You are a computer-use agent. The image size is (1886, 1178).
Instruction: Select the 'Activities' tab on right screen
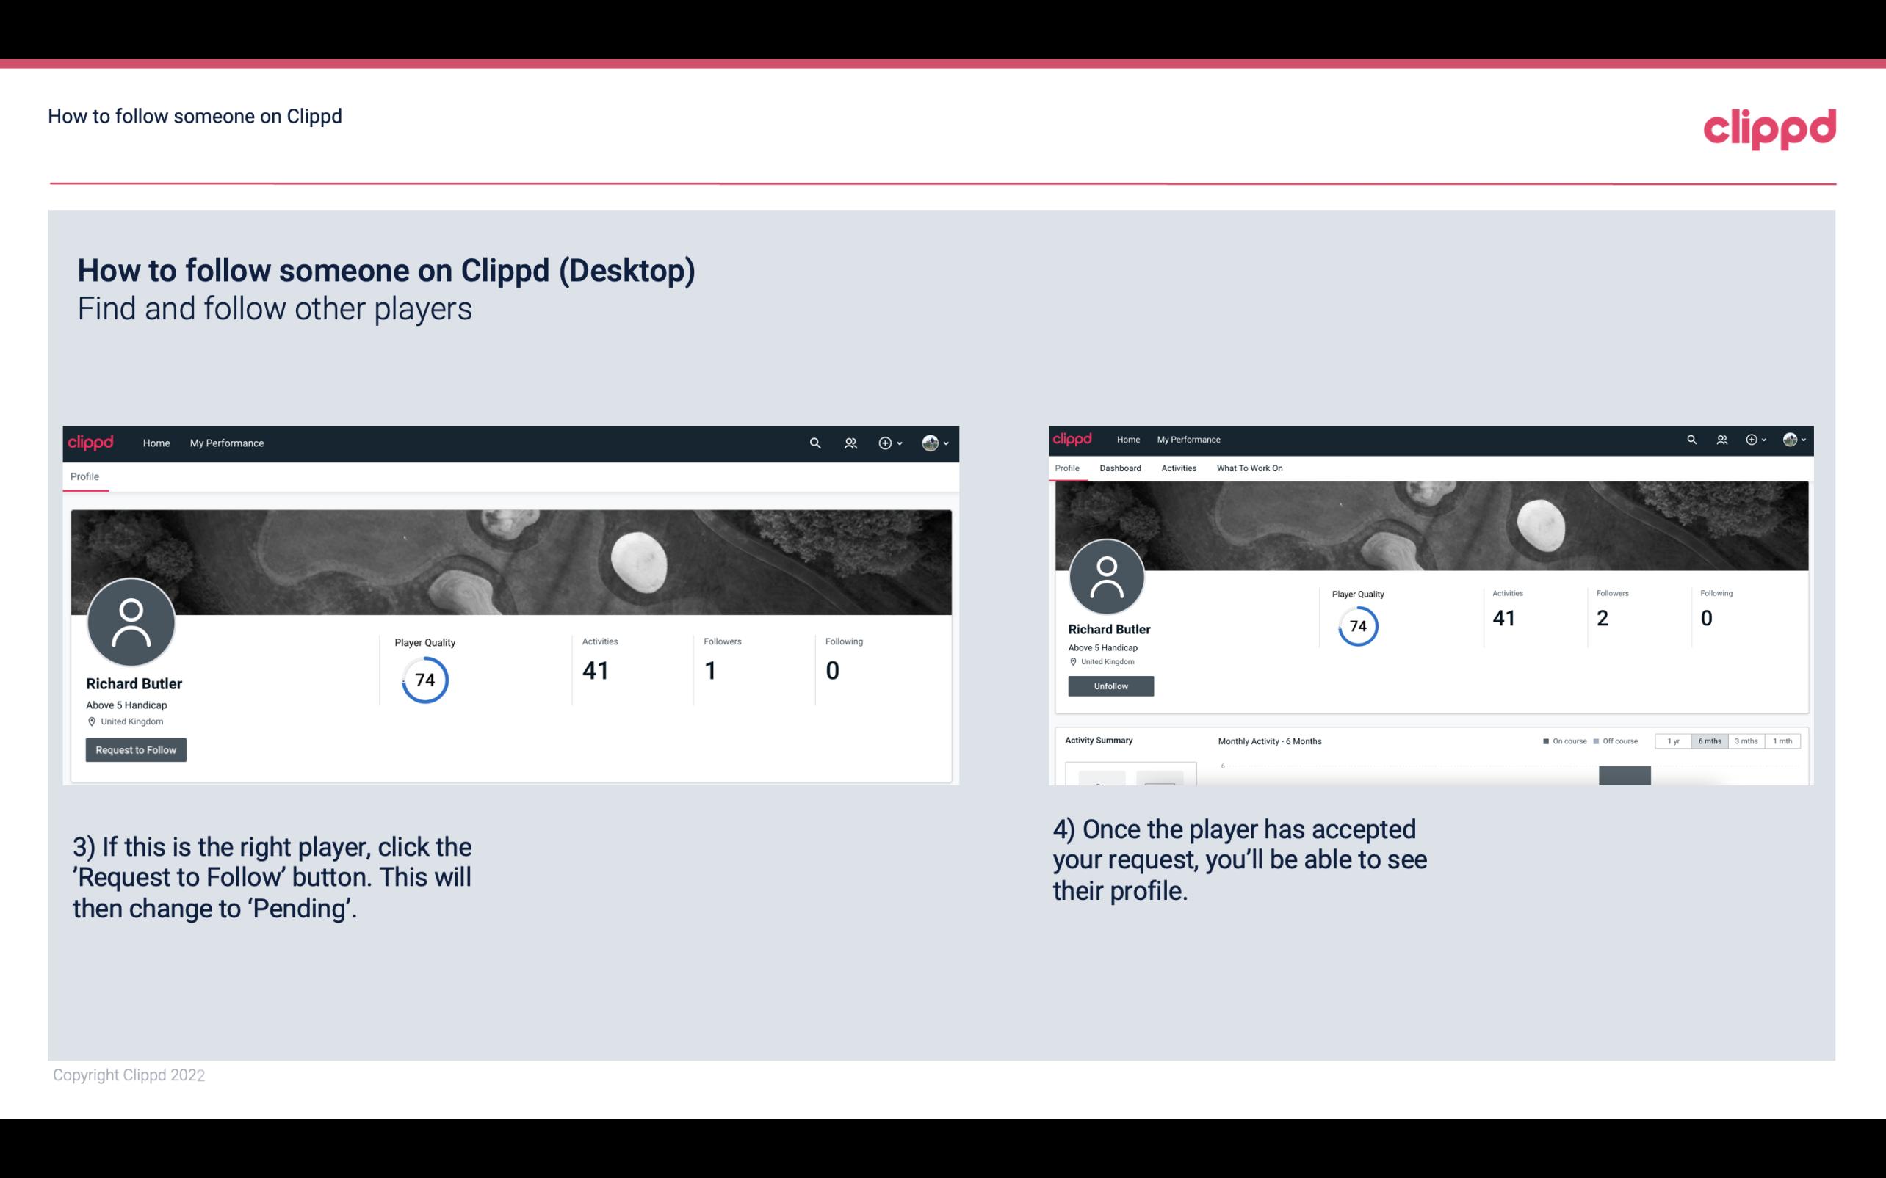click(x=1176, y=468)
